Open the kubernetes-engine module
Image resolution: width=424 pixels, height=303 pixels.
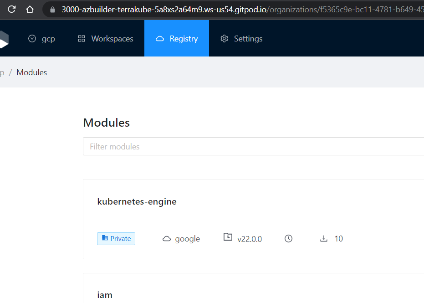[137, 201]
